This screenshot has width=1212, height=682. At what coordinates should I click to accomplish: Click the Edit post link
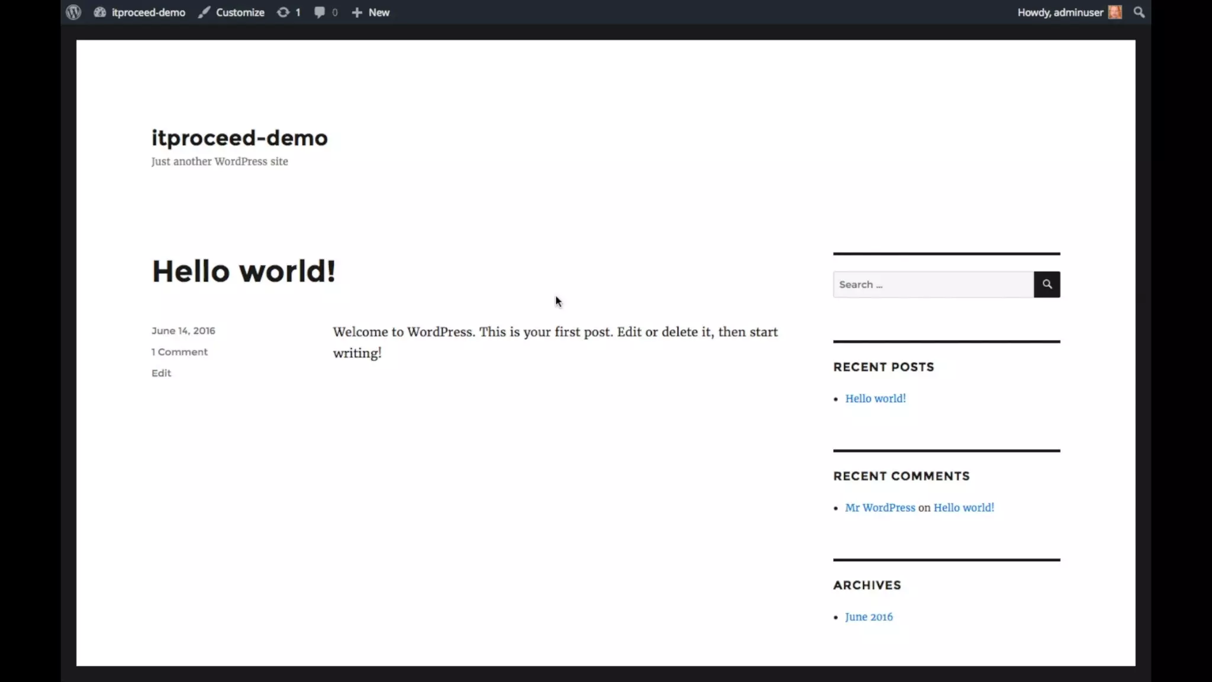tap(161, 373)
